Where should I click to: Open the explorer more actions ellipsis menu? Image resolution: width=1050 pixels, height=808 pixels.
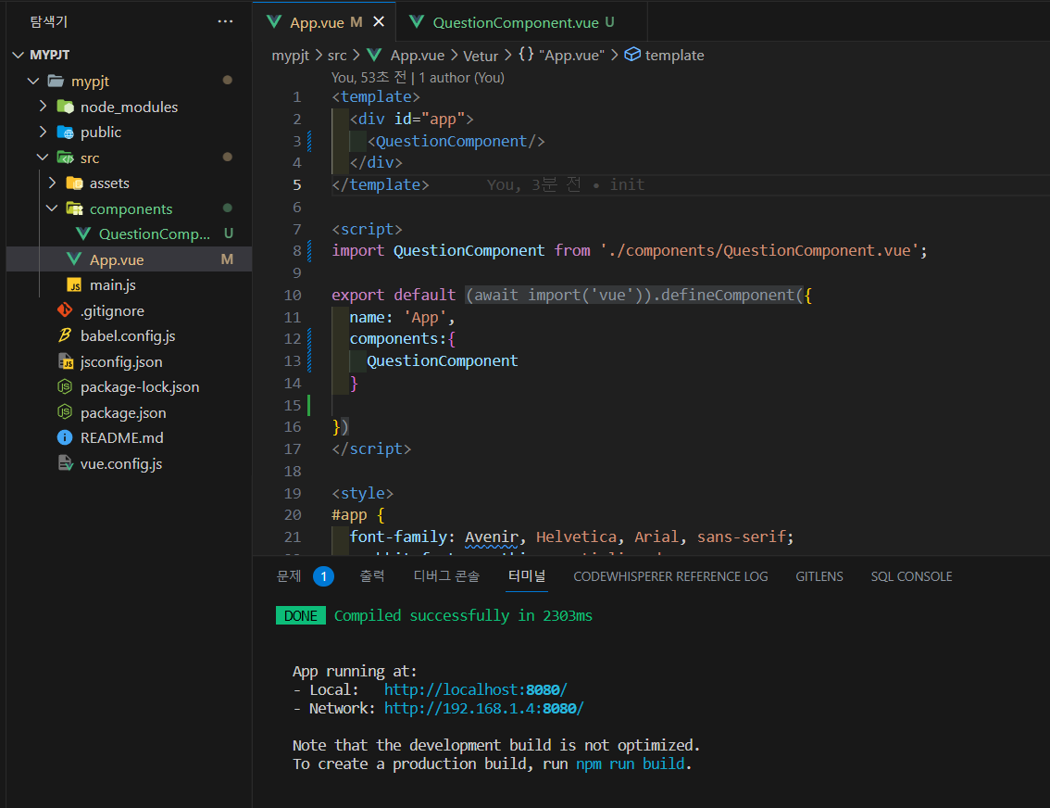point(225,21)
